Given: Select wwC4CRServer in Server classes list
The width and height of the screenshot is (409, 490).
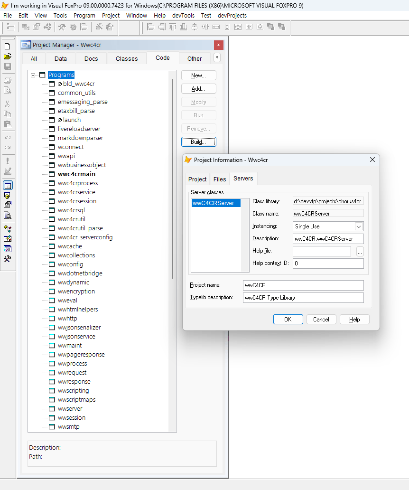Looking at the screenshot, I should [216, 203].
